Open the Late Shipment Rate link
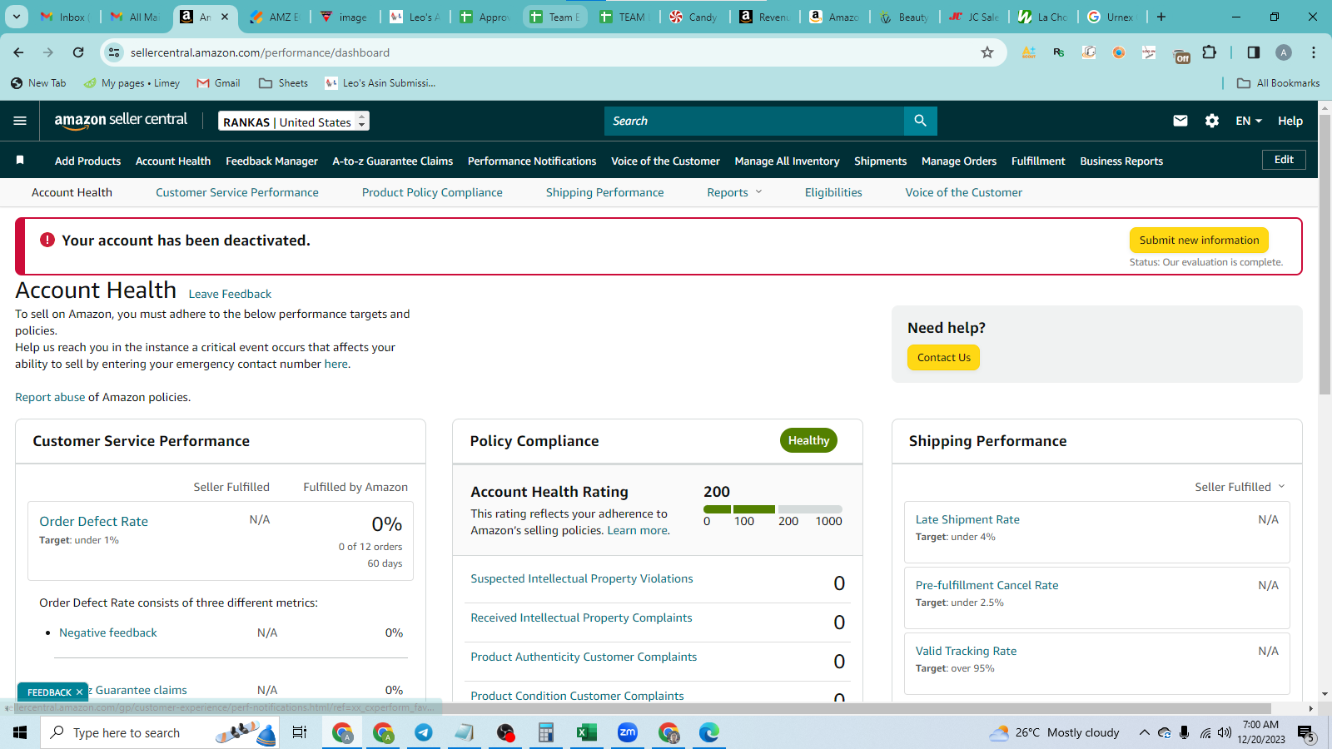Screen dimensions: 1332x749 (967, 519)
